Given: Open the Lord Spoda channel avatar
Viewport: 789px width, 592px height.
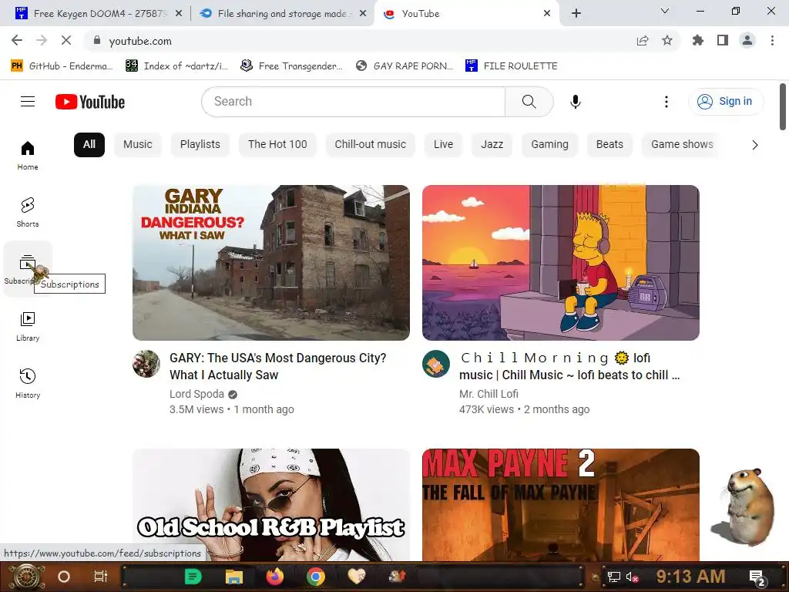Looking at the screenshot, I should click(146, 364).
